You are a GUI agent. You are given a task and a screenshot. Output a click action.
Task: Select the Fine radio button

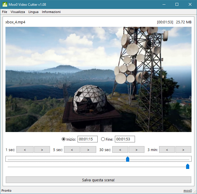point(103,139)
